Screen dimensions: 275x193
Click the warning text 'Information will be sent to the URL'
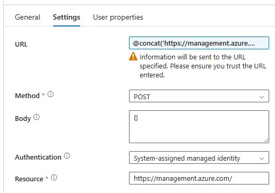tap(193, 57)
